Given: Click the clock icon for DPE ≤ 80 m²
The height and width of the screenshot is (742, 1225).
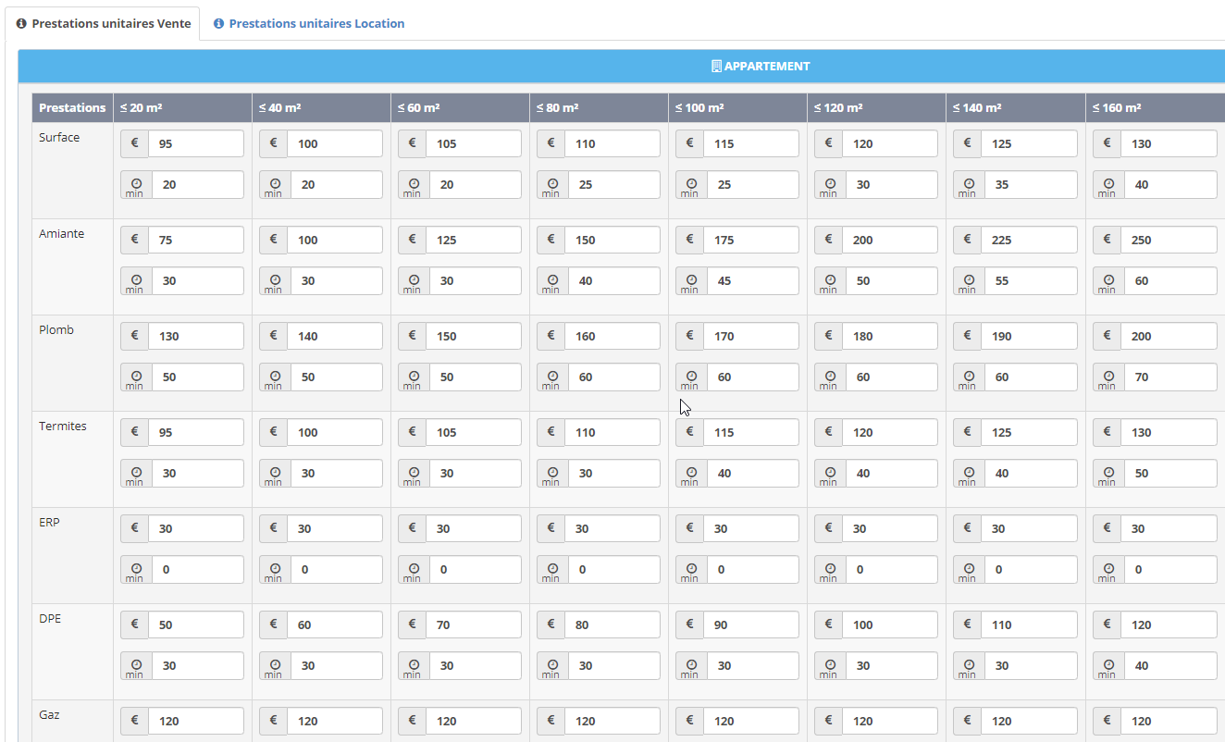Looking at the screenshot, I should coord(551,665).
